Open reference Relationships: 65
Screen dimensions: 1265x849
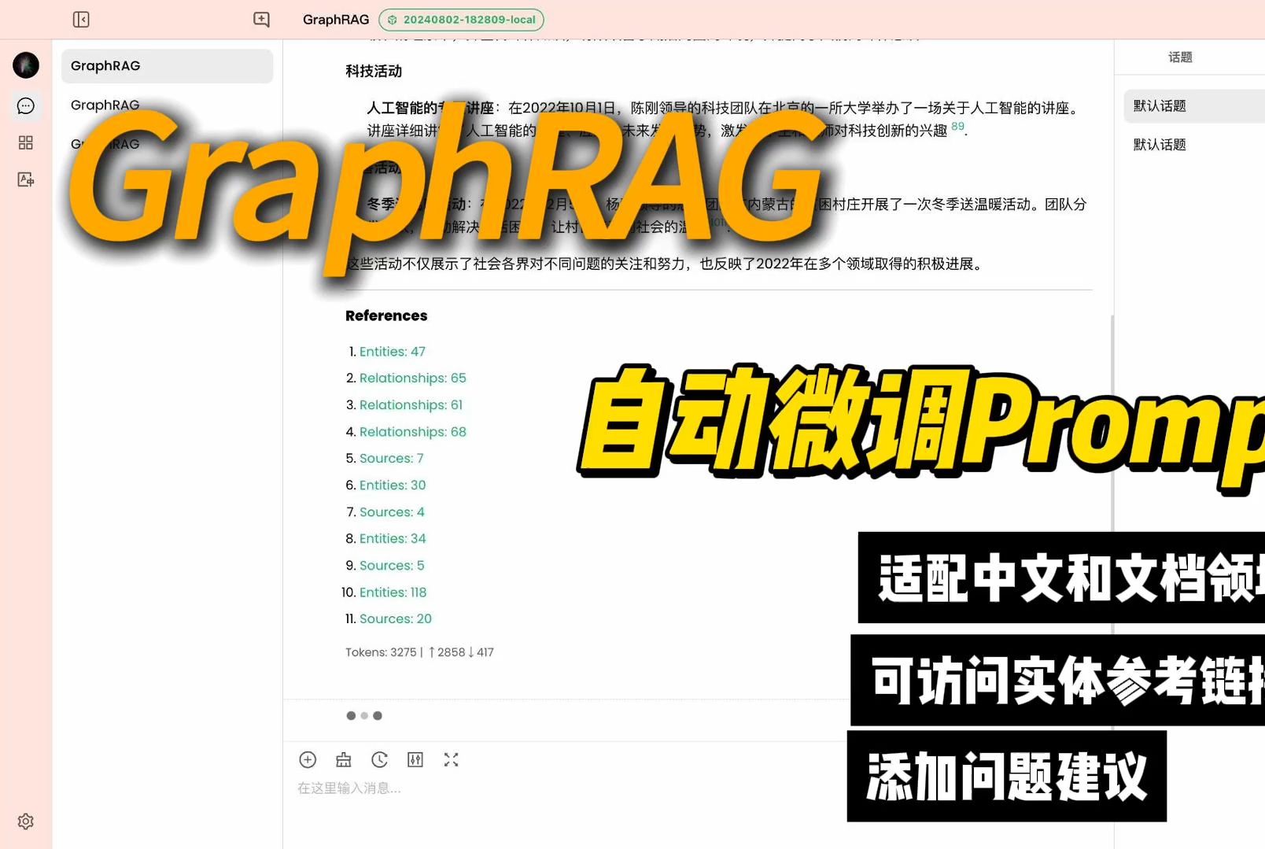tap(413, 378)
